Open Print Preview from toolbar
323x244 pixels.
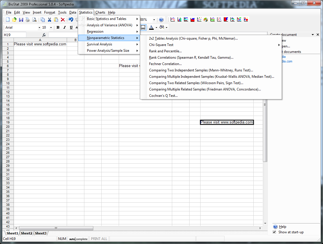(34, 20)
